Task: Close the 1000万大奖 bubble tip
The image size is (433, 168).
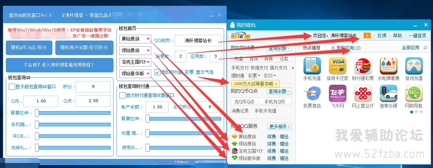Action: (275, 84)
